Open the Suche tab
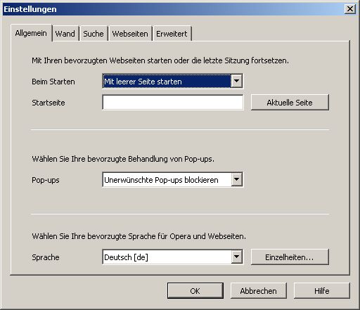 pyautogui.click(x=94, y=34)
